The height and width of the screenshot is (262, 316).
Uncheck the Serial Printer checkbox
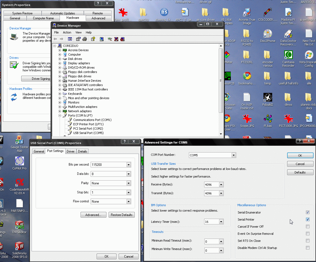pyautogui.click(x=308, y=220)
